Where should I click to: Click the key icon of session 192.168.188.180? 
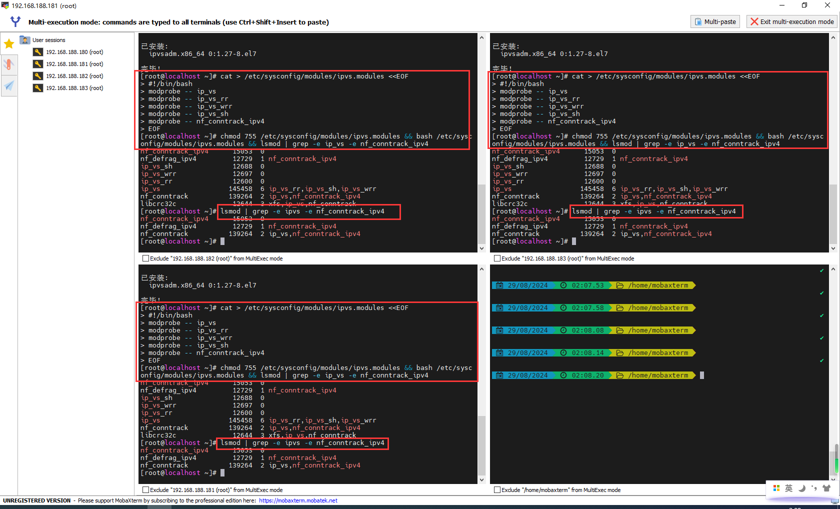pos(38,52)
